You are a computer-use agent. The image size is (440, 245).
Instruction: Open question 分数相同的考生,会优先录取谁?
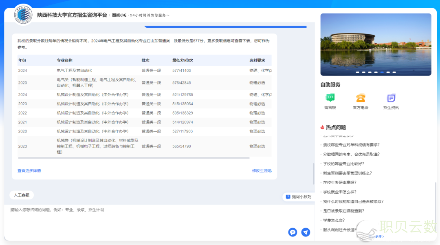click(x=351, y=155)
